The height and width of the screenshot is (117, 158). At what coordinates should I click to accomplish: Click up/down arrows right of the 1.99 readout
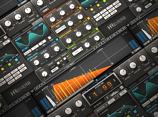[x=114, y=80]
